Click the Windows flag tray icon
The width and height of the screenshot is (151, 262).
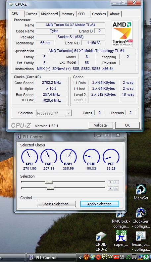coord(92,257)
